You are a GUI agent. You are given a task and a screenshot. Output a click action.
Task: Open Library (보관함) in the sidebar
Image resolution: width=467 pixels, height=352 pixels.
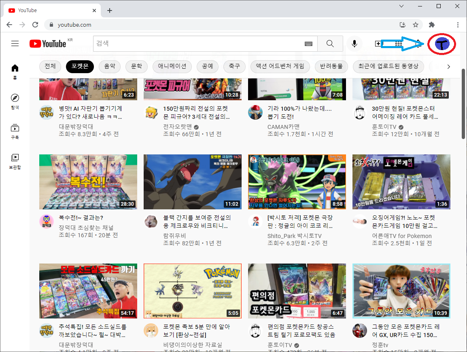point(15,161)
